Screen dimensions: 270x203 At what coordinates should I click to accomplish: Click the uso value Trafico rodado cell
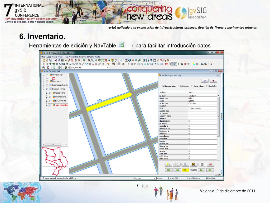click(x=202, y=108)
